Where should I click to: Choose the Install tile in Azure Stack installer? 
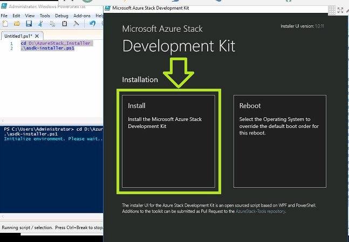coord(168,141)
